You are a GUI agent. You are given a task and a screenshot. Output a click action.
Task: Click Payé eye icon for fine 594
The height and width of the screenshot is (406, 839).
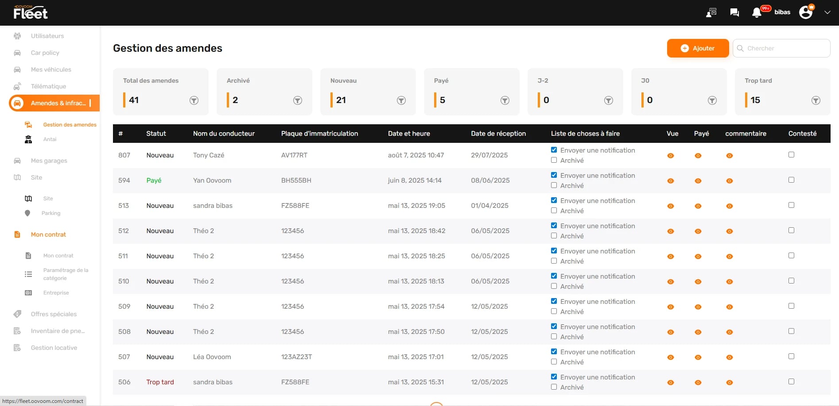[x=698, y=181]
